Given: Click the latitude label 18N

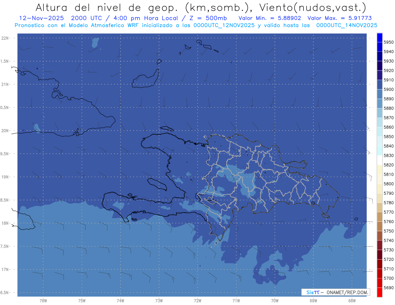Looking at the screenshot, I should [x=5, y=223].
